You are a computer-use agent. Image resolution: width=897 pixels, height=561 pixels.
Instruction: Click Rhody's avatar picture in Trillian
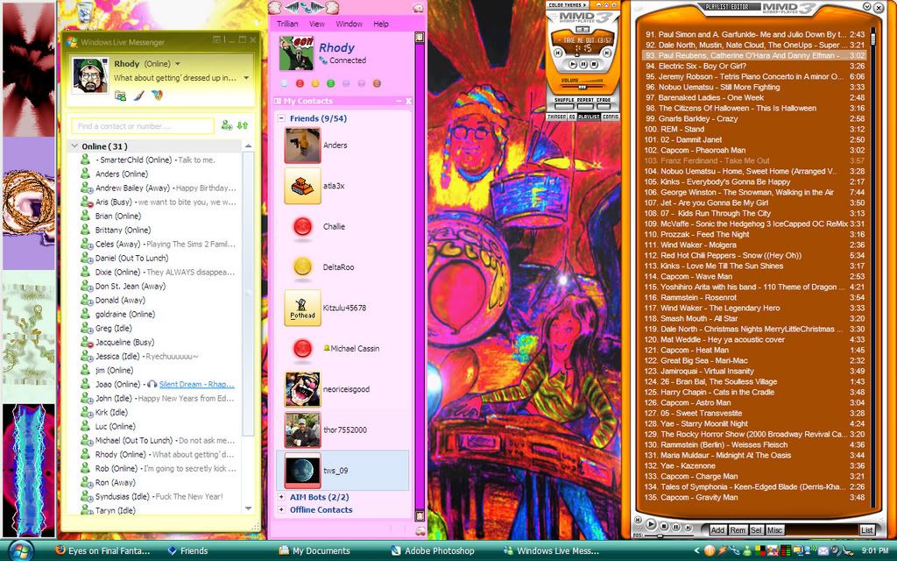296,53
